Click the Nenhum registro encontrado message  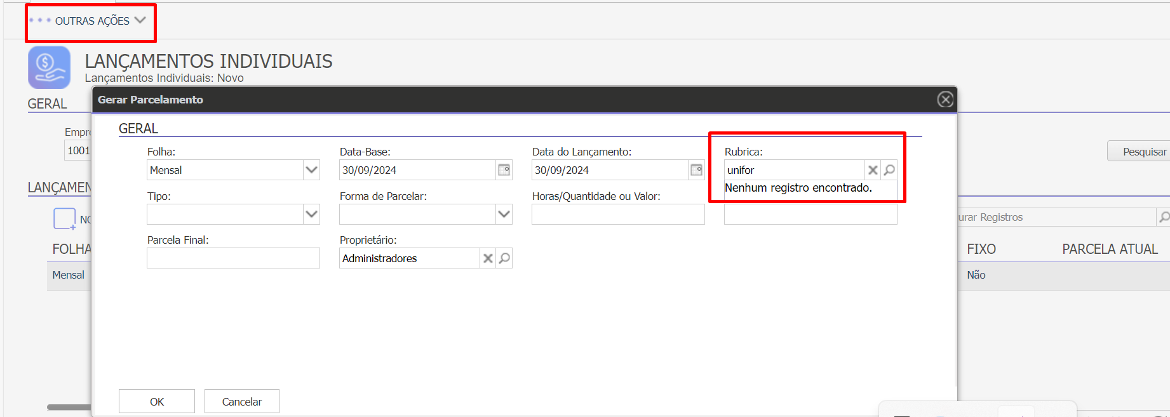tap(798, 188)
